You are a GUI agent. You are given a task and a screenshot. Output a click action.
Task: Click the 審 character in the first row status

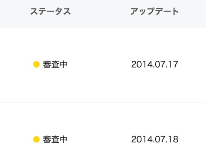(x=47, y=65)
